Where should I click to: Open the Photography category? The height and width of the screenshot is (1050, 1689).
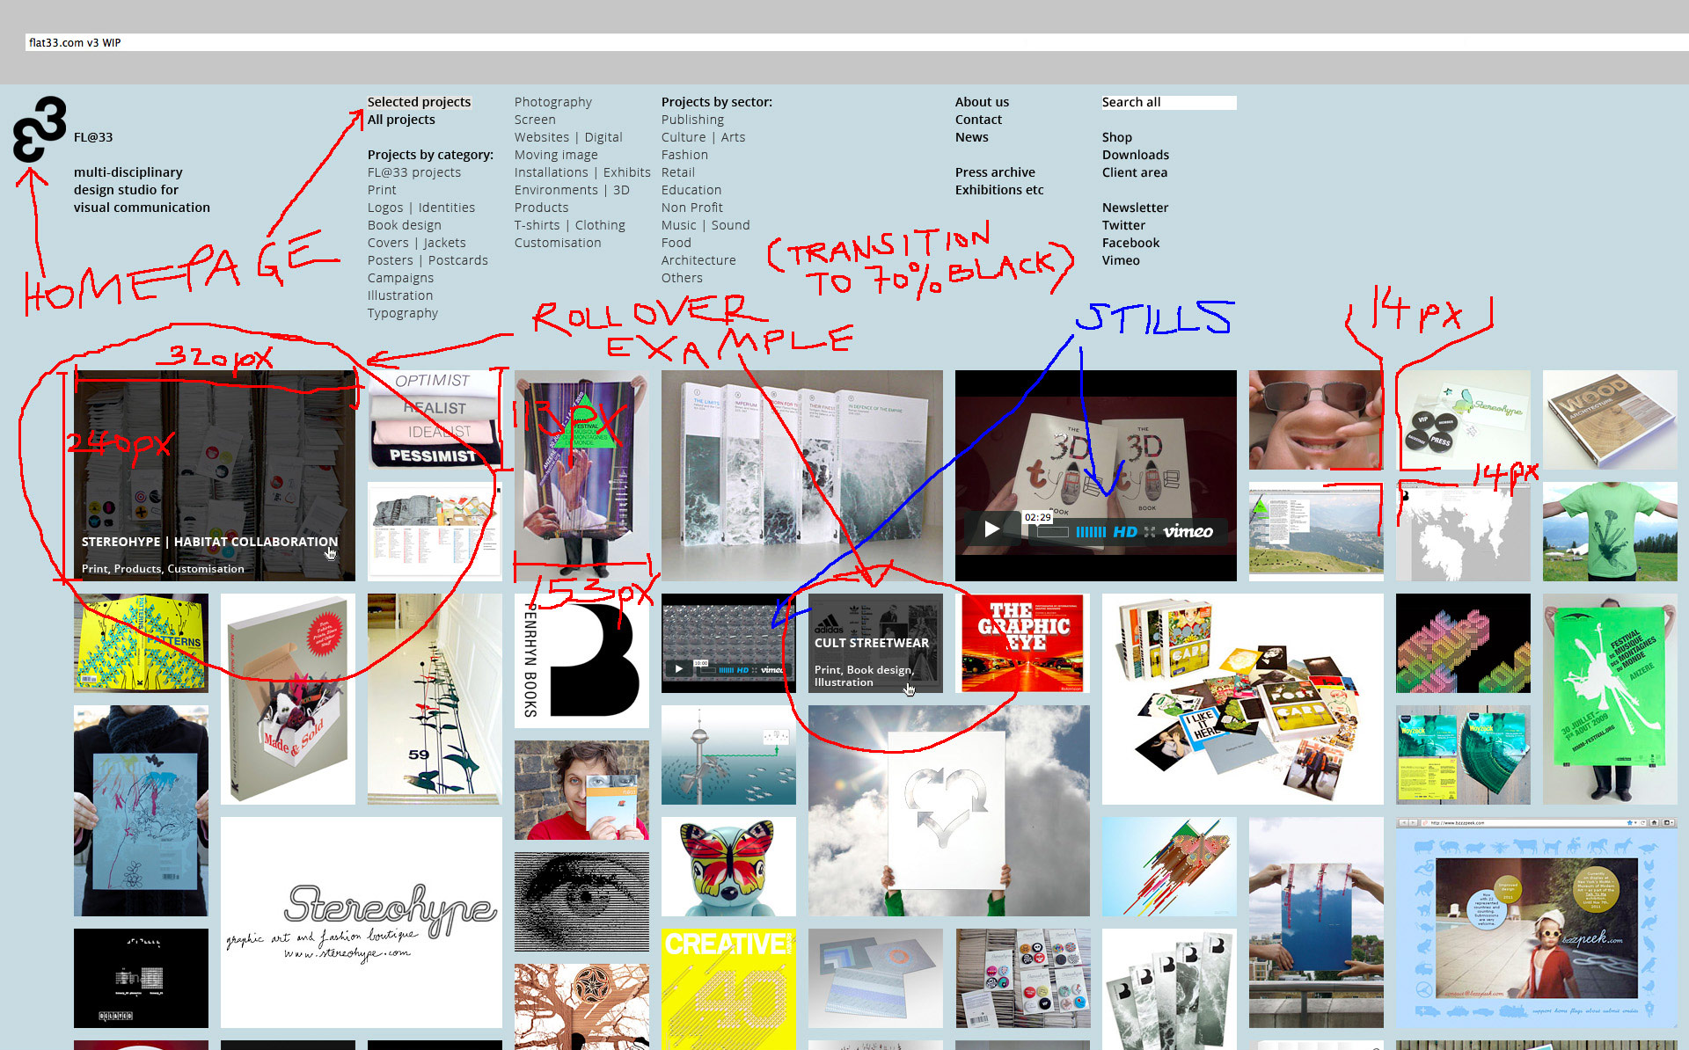[552, 102]
